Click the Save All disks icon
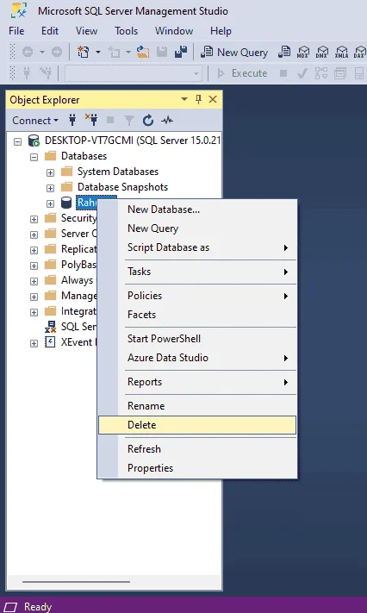This screenshot has height=613, width=367. click(181, 52)
